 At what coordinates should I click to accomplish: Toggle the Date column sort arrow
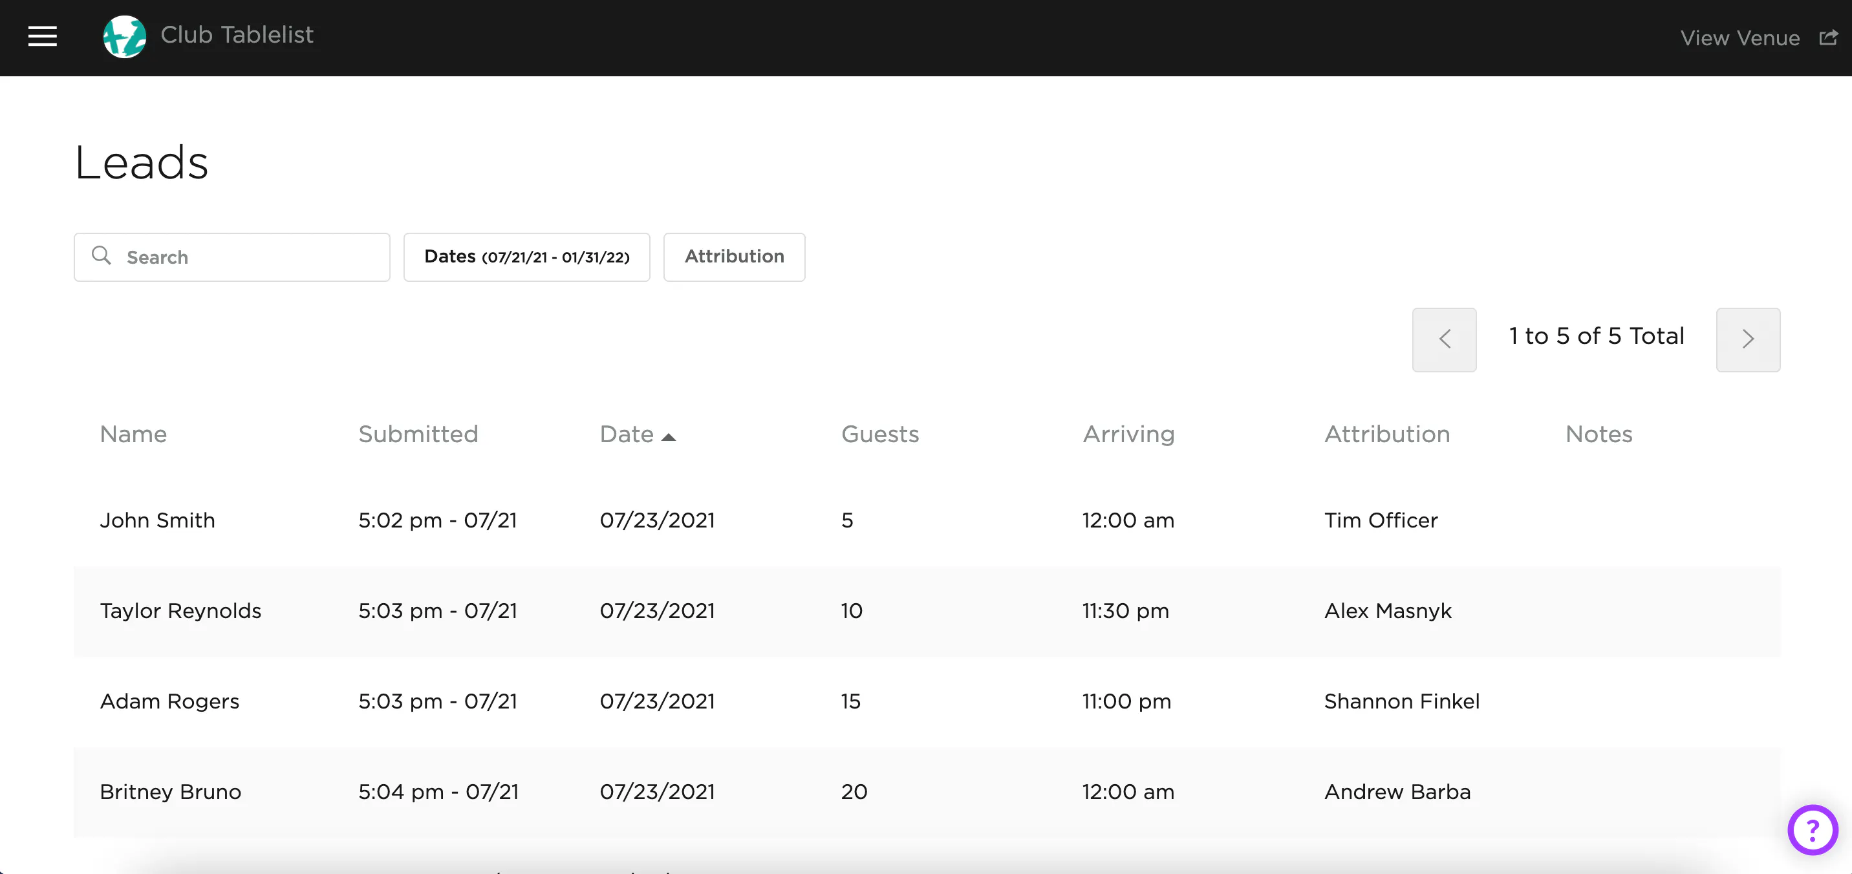[669, 437]
